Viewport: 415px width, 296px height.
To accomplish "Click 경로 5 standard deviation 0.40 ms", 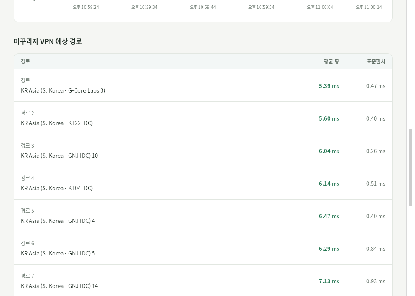I will coord(376,216).
